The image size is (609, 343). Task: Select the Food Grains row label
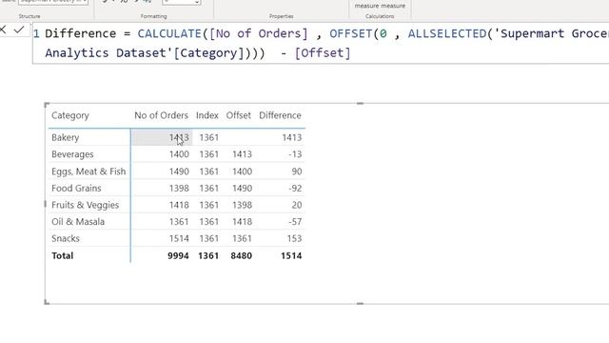tap(76, 189)
